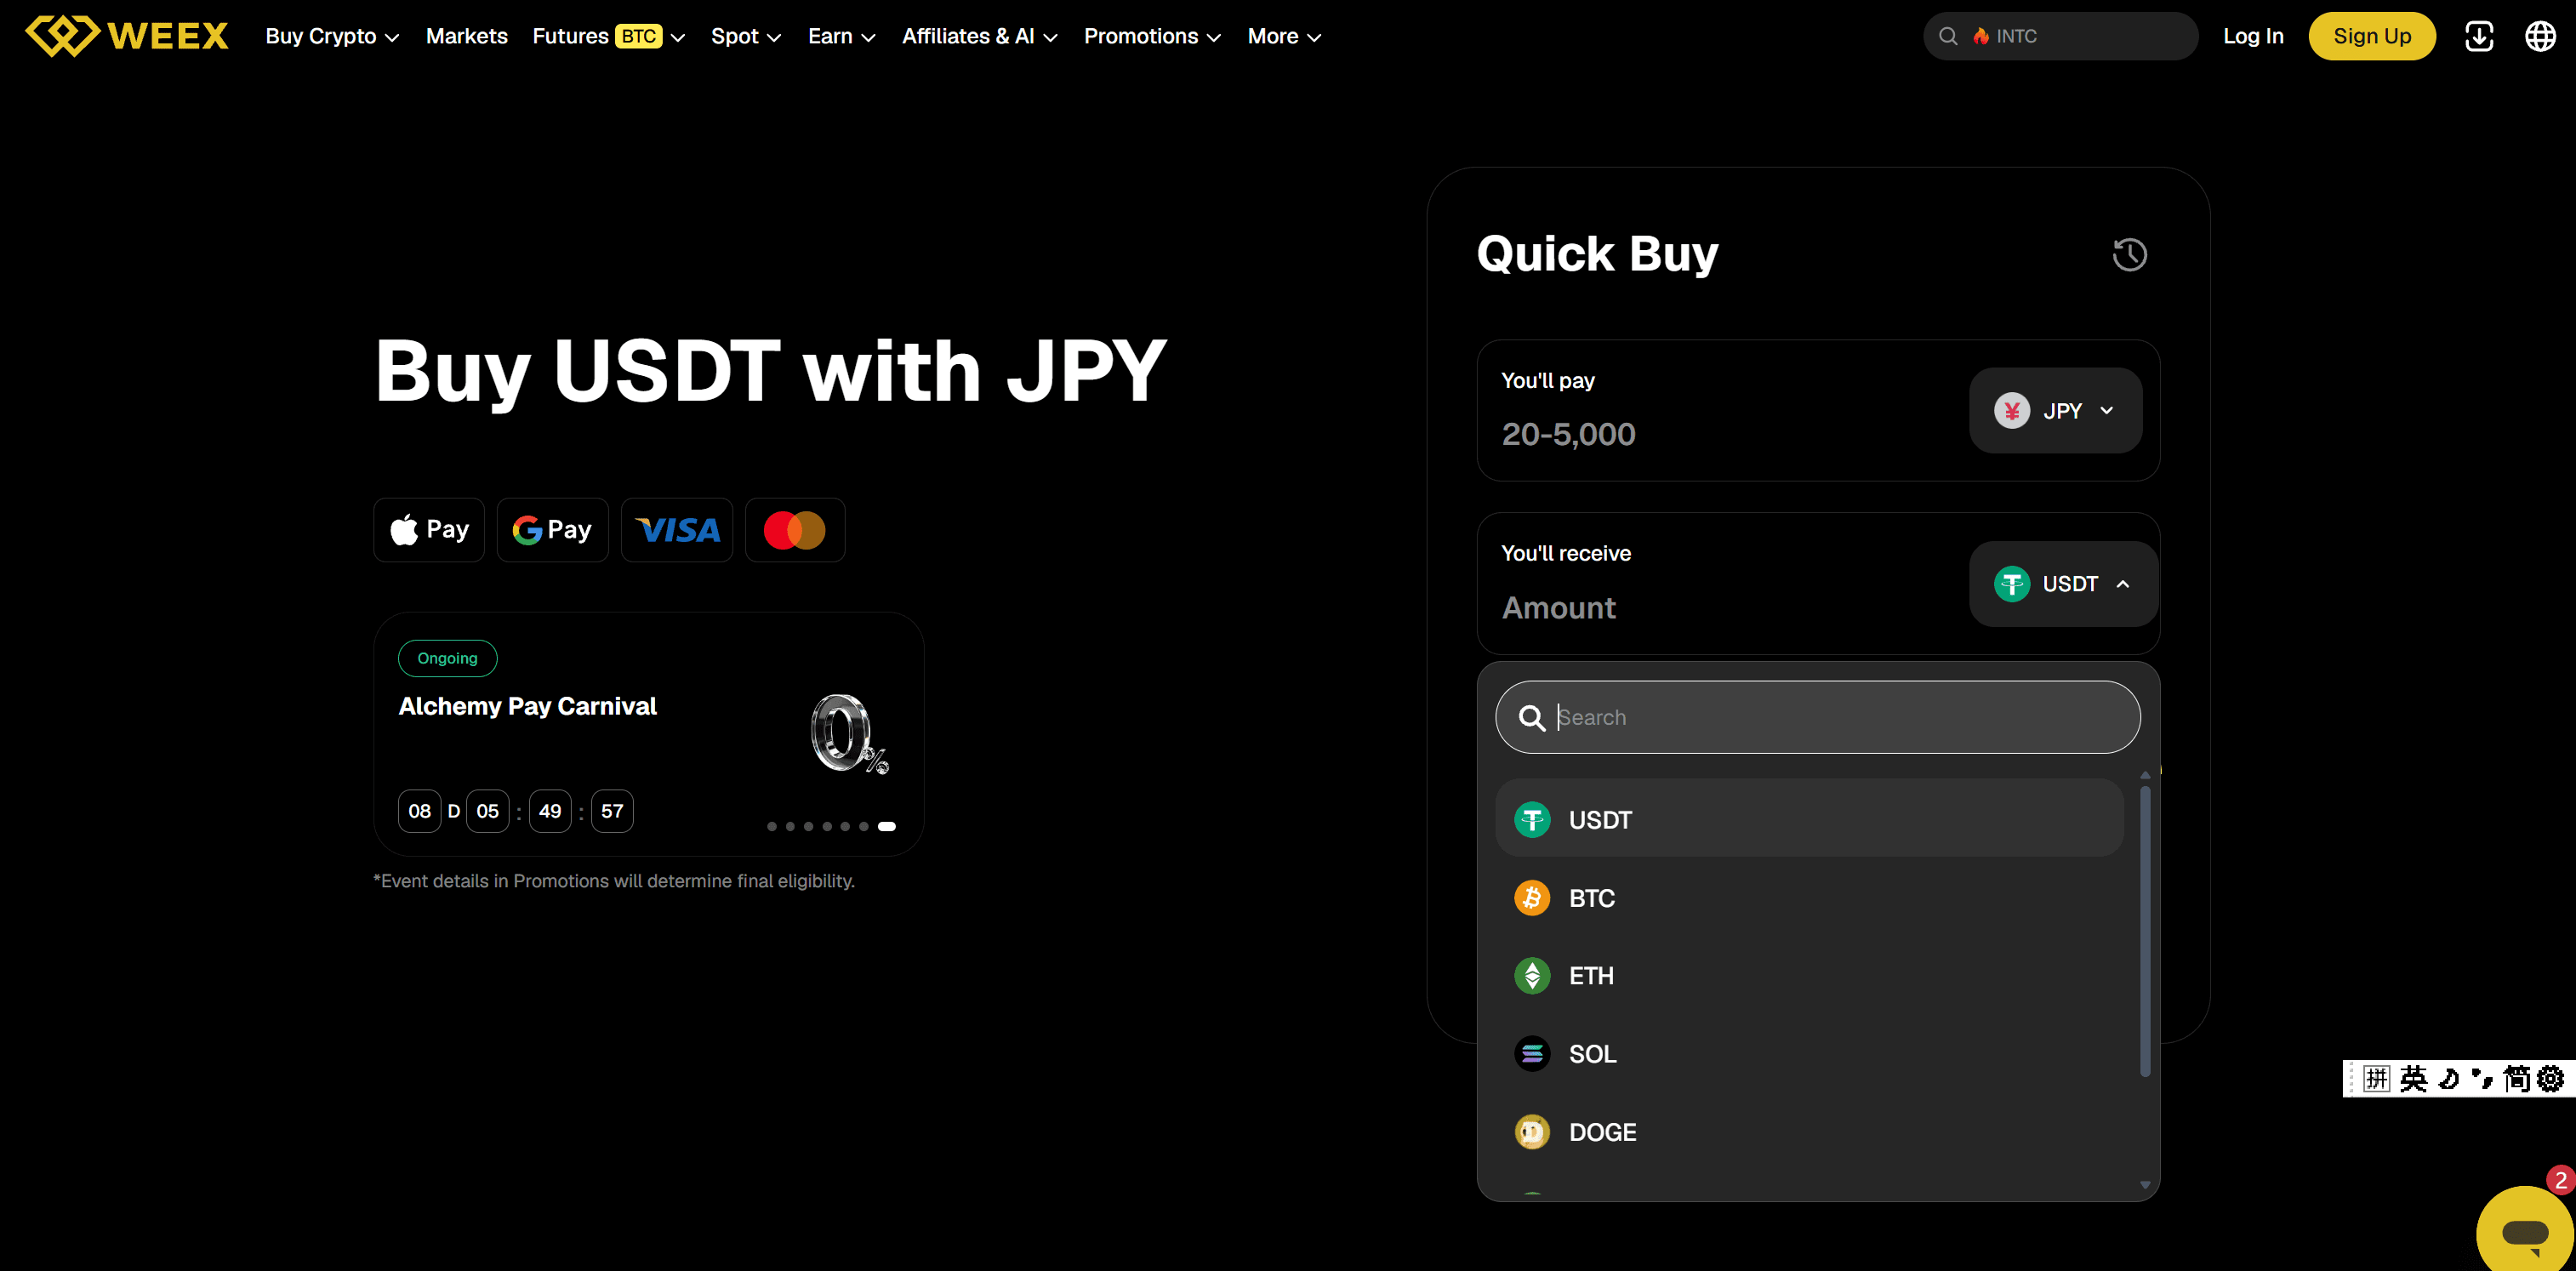Open the Markets page
Screen dimensions: 2576x1271
[466, 37]
